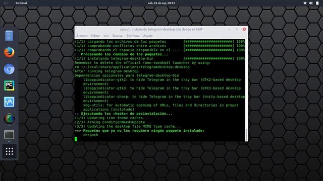The height and width of the screenshot is (181, 323).
Task: Open the clock and calendar in the top bar
Action: (161, 3)
